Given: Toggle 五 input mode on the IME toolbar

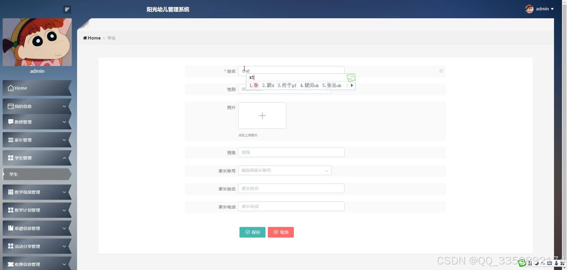Looking at the screenshot, I should coord(530,263).
